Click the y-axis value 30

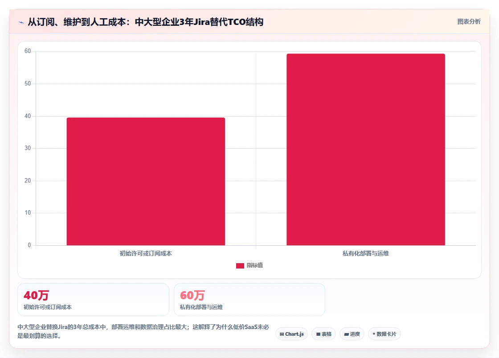(28, 148)
